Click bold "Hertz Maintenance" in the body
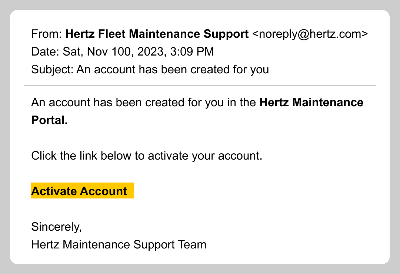This screenshot has width=400, height=274. point(311,102)
